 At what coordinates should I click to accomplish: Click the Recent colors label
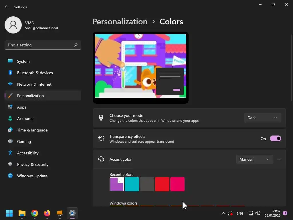coord(121,174)
